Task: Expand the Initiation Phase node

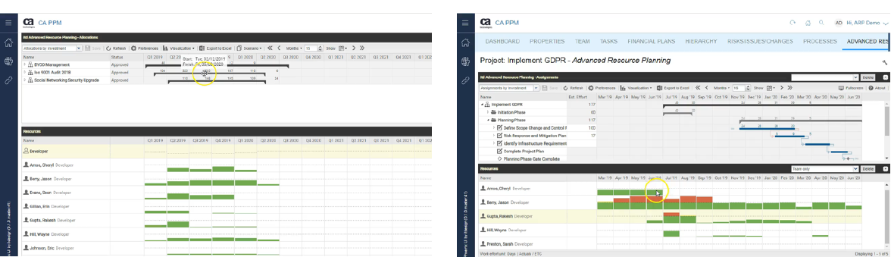Action: 488,113
